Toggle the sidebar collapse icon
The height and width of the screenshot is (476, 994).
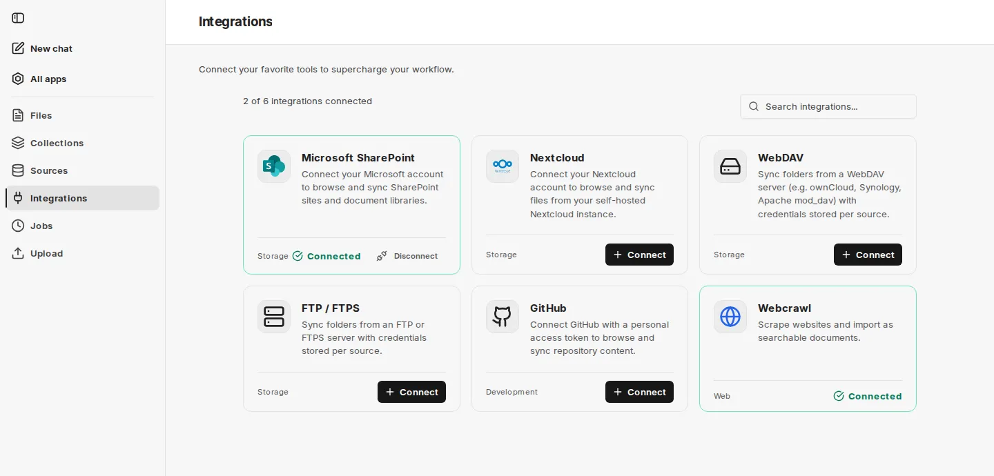18,18
